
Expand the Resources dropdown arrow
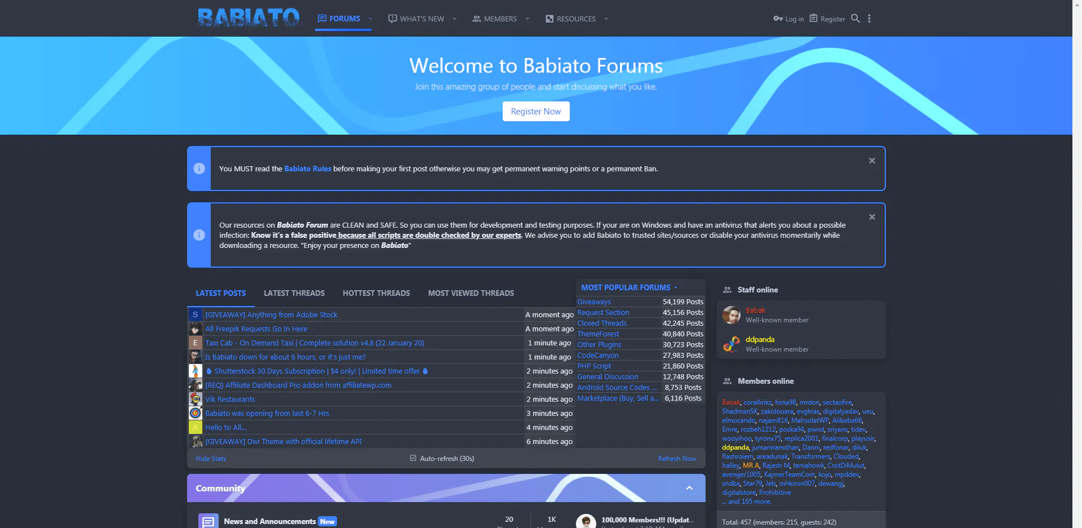coord(606,19)
